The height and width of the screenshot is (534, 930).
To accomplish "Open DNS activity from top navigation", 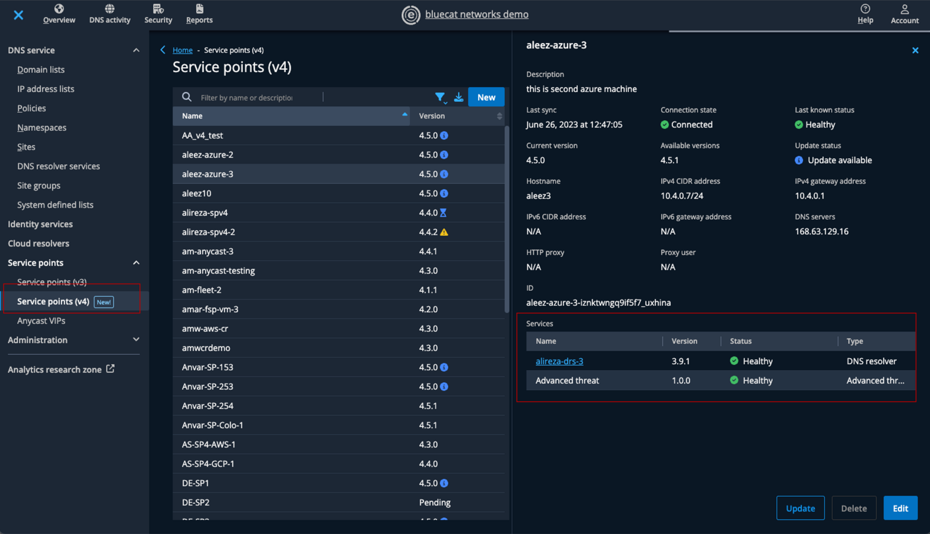I will pyautogui.click(x=109, y=13).
